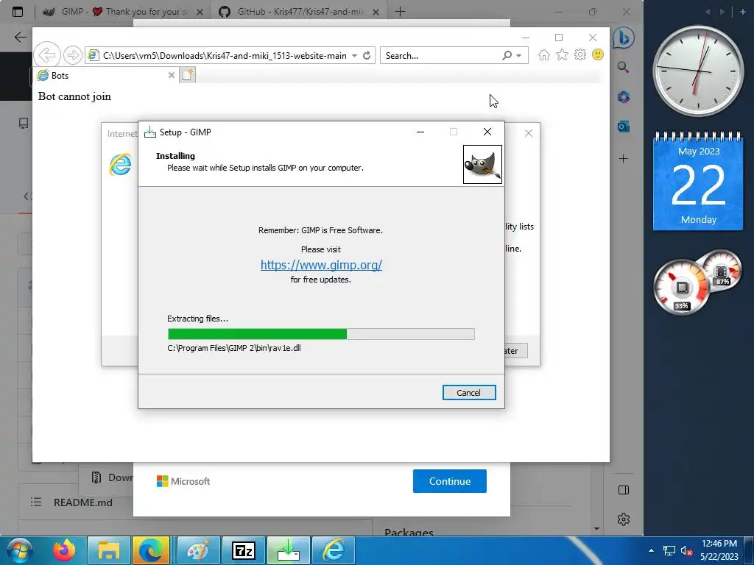Open 7-Zip from the taskbar
Screen dimensions: 754x565
[x=243, y=550]
